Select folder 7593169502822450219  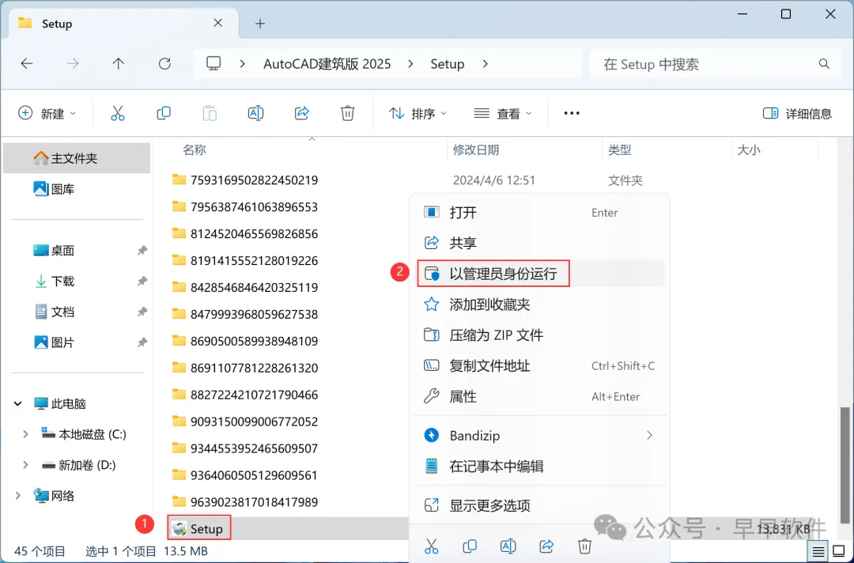point(245,179)
